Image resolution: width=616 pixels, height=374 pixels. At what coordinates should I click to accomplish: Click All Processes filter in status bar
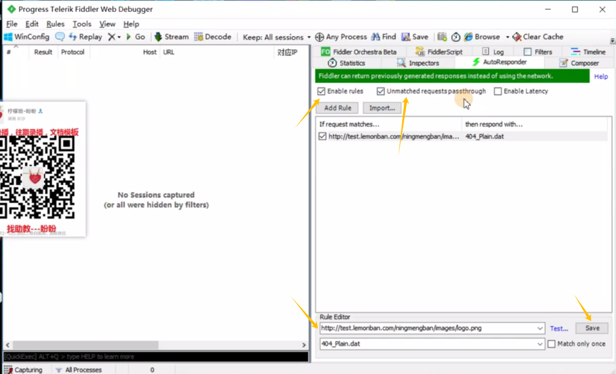(79, 370)
